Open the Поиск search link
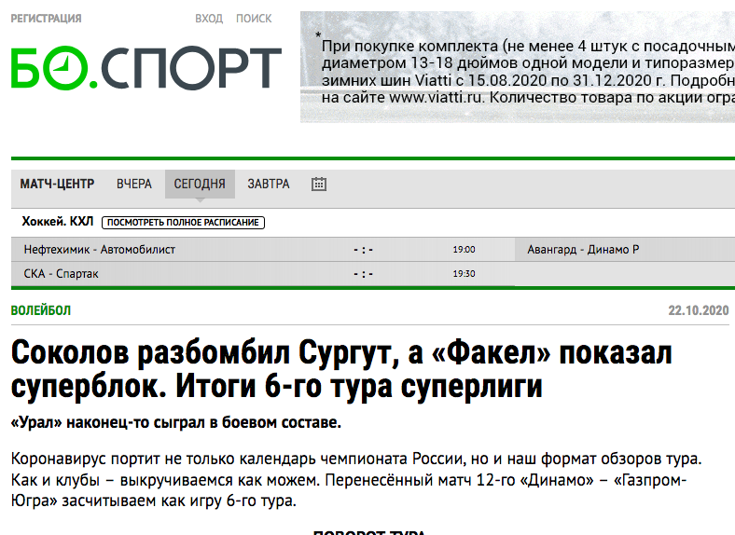The width and height of the screenshot is (735, 535). 254,19
